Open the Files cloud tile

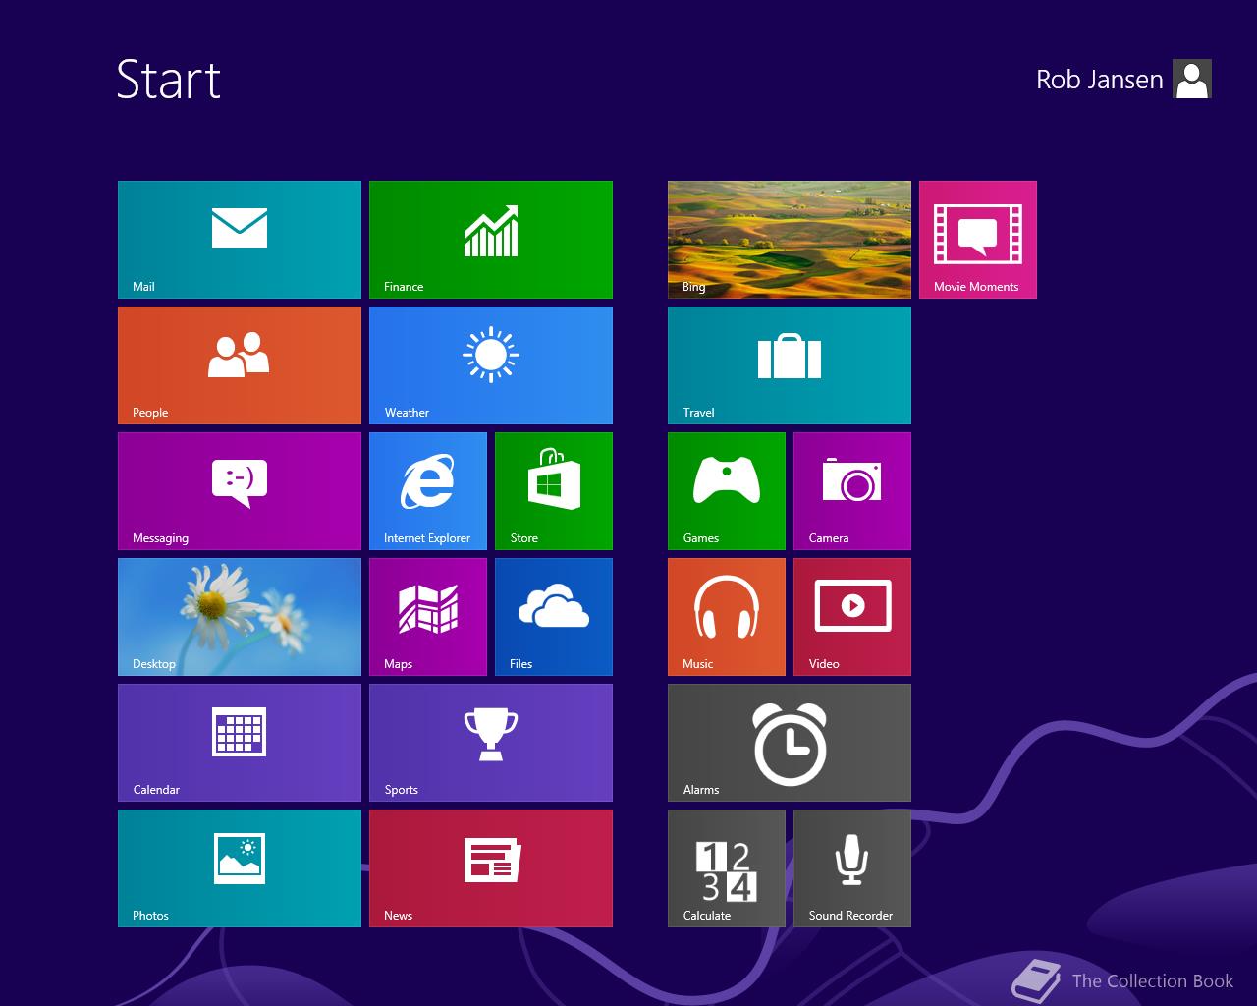coord(554,617)
